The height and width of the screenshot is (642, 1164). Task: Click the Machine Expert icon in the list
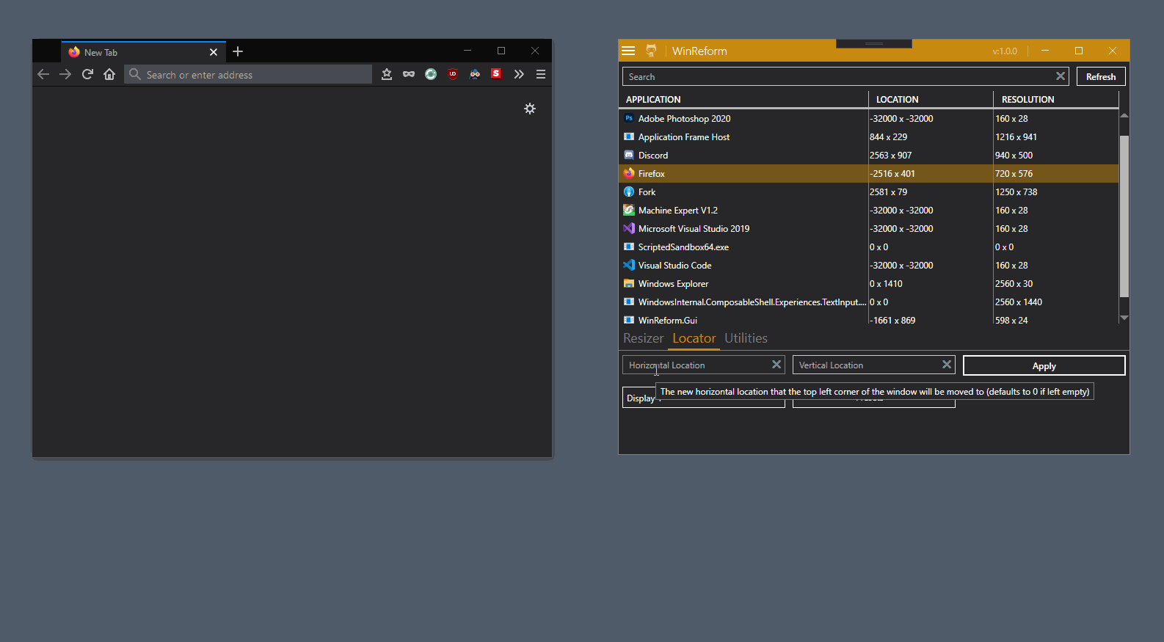click(629, 210)
